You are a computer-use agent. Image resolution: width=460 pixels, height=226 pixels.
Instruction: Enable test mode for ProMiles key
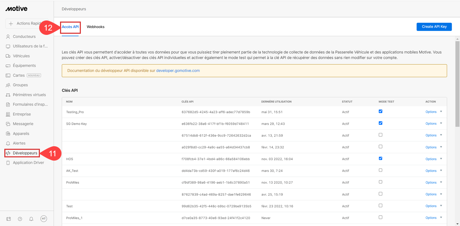[x=381, y=182]
